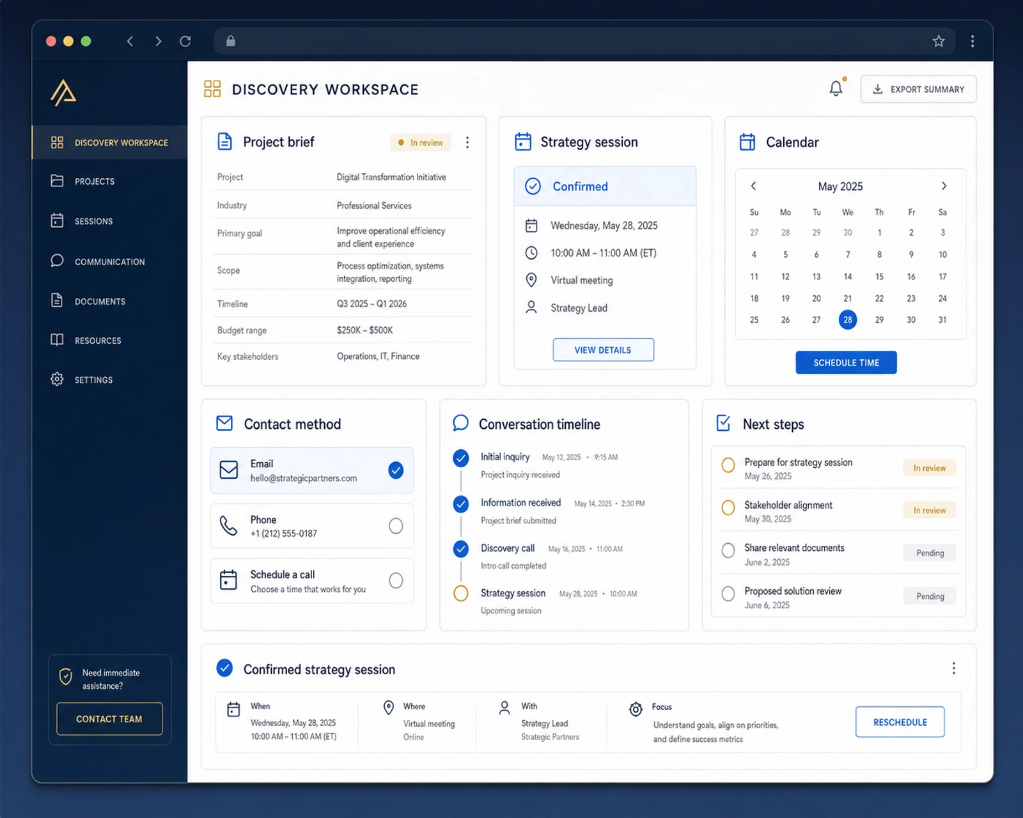
Task: Select the Email contact method radio
Action: tap(396, 470)
